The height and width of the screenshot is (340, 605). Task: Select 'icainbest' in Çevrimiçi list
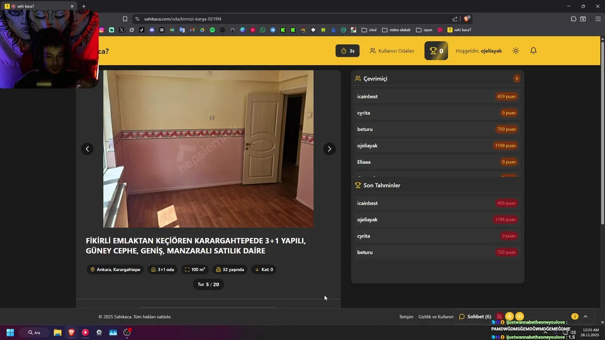tap(437, 96)
